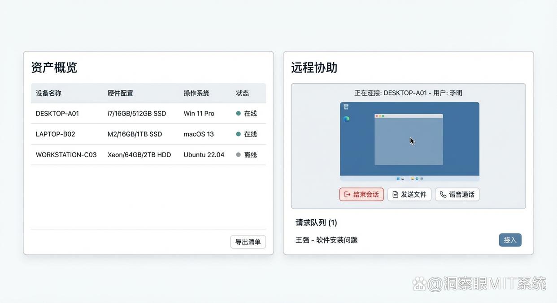
Task: End the session with the 结束会话 button
Action: [x=361, y=194]
